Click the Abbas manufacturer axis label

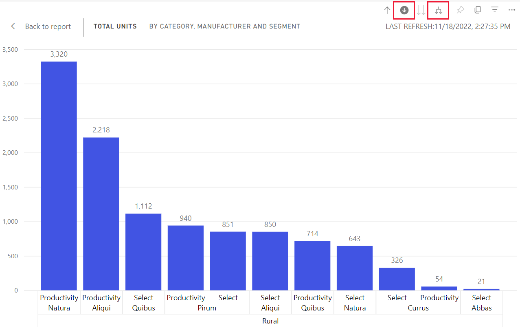click(x=482, y=308)
